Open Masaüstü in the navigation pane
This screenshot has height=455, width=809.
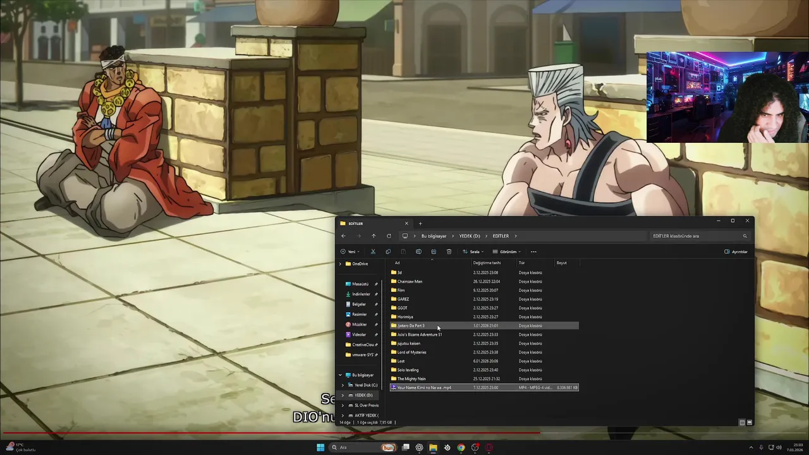[x=360, y=284]
